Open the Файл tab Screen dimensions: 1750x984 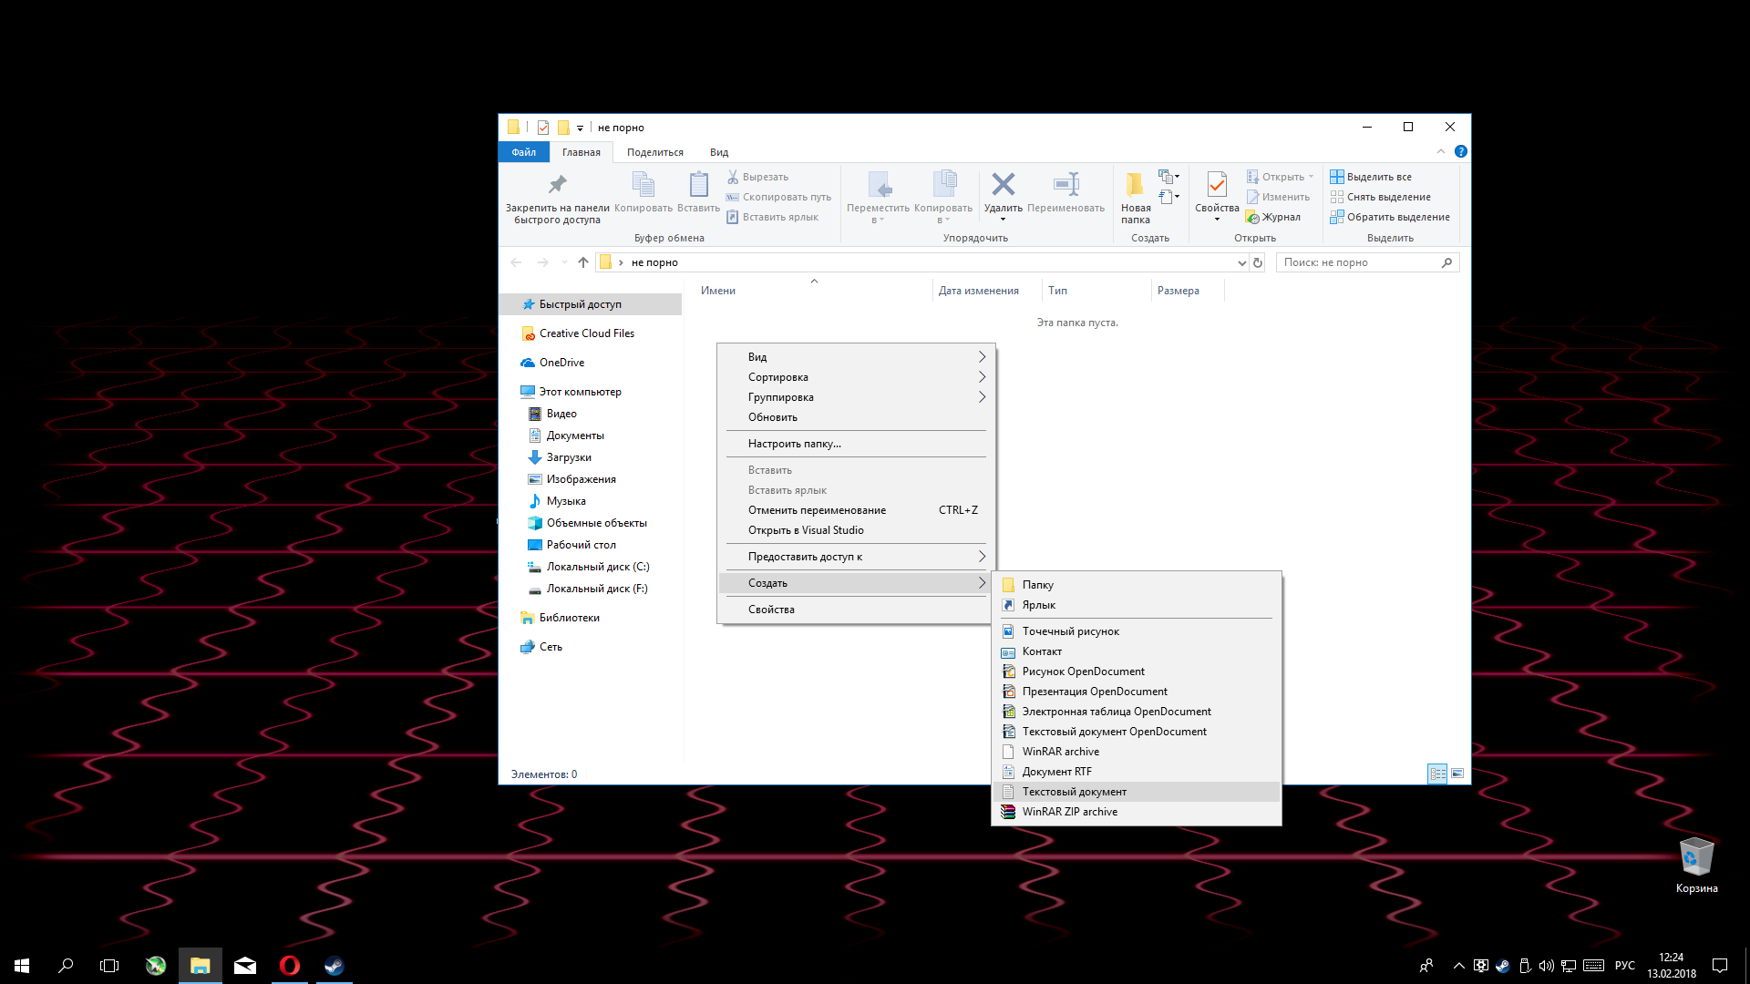[524, 152]
